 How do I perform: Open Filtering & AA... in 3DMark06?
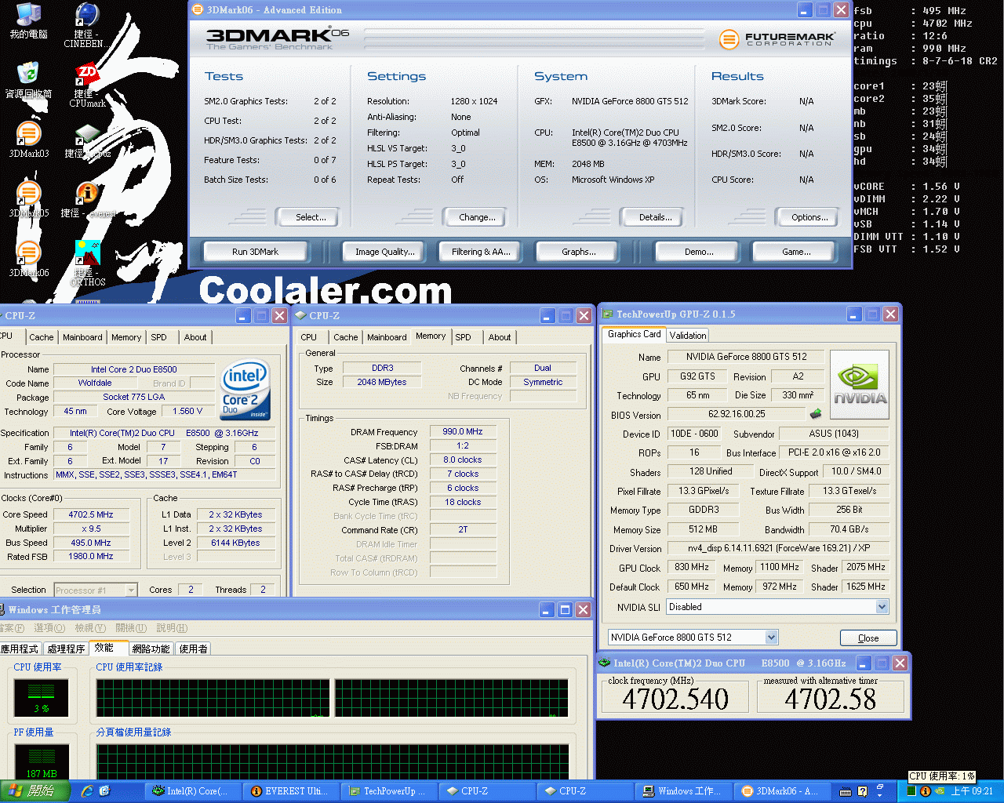click(x=481, y=252)
